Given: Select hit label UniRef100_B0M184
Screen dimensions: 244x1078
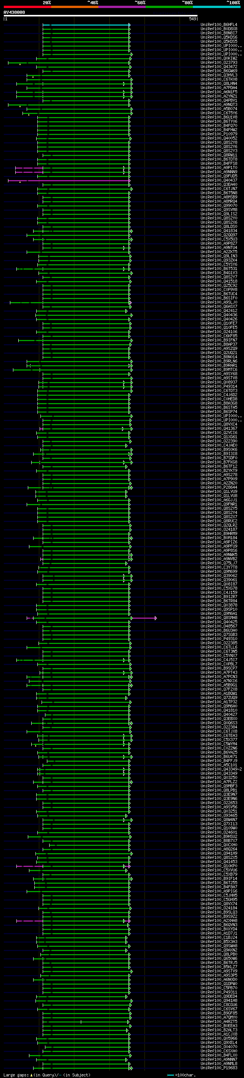Looking at the screenshot, I should point(219,538).
